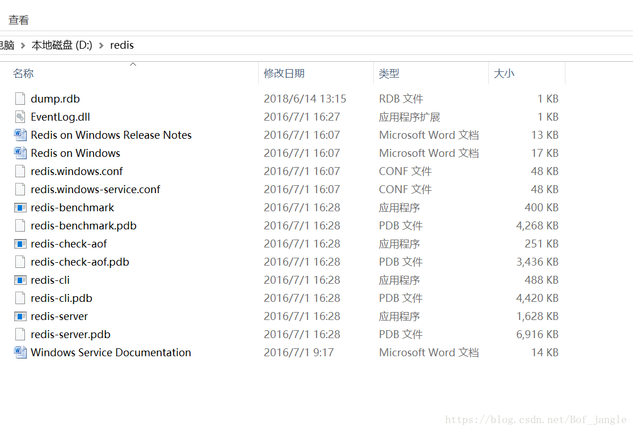The image size is (633, 431).
Task: Click the 14 KB size cell
Action: 545,352
